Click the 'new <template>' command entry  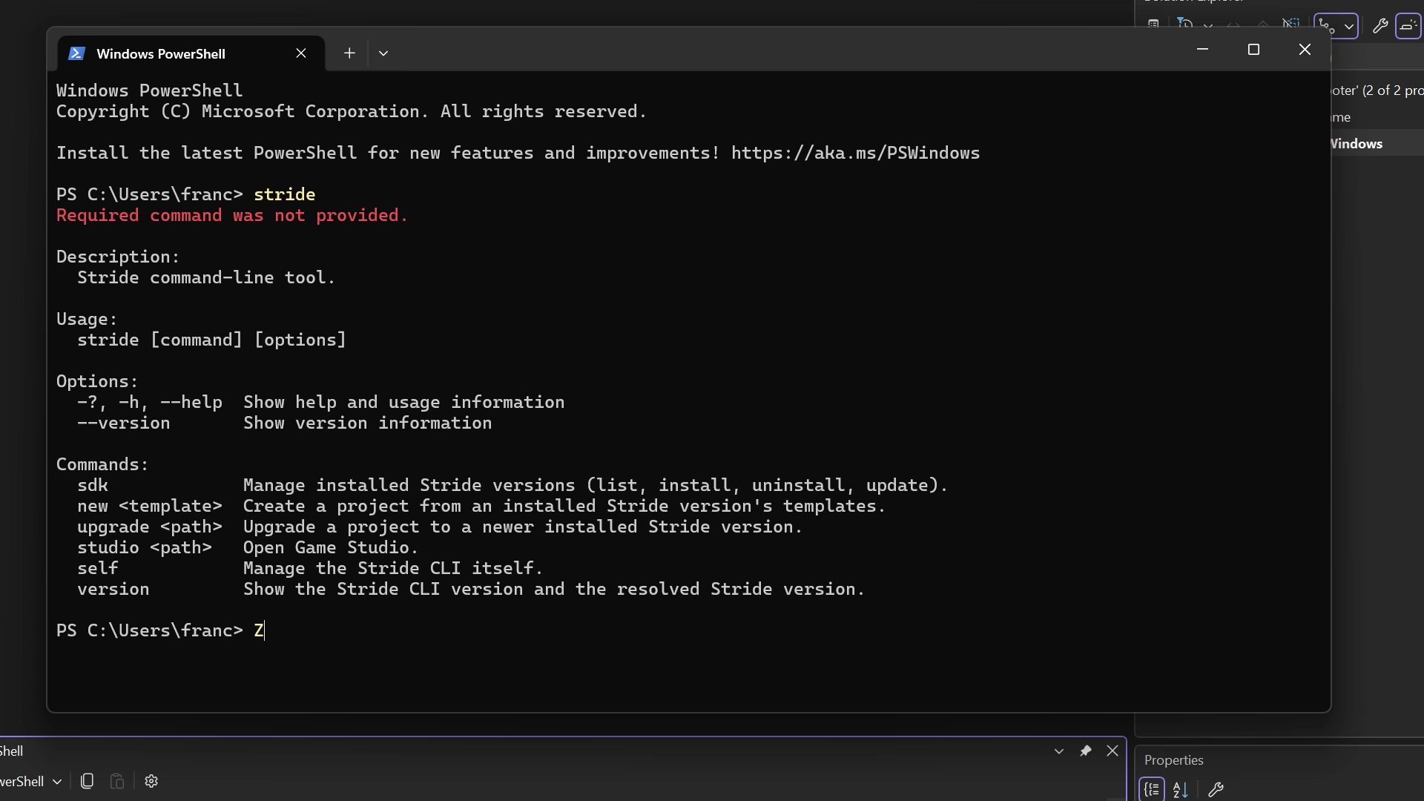point(150,506)
